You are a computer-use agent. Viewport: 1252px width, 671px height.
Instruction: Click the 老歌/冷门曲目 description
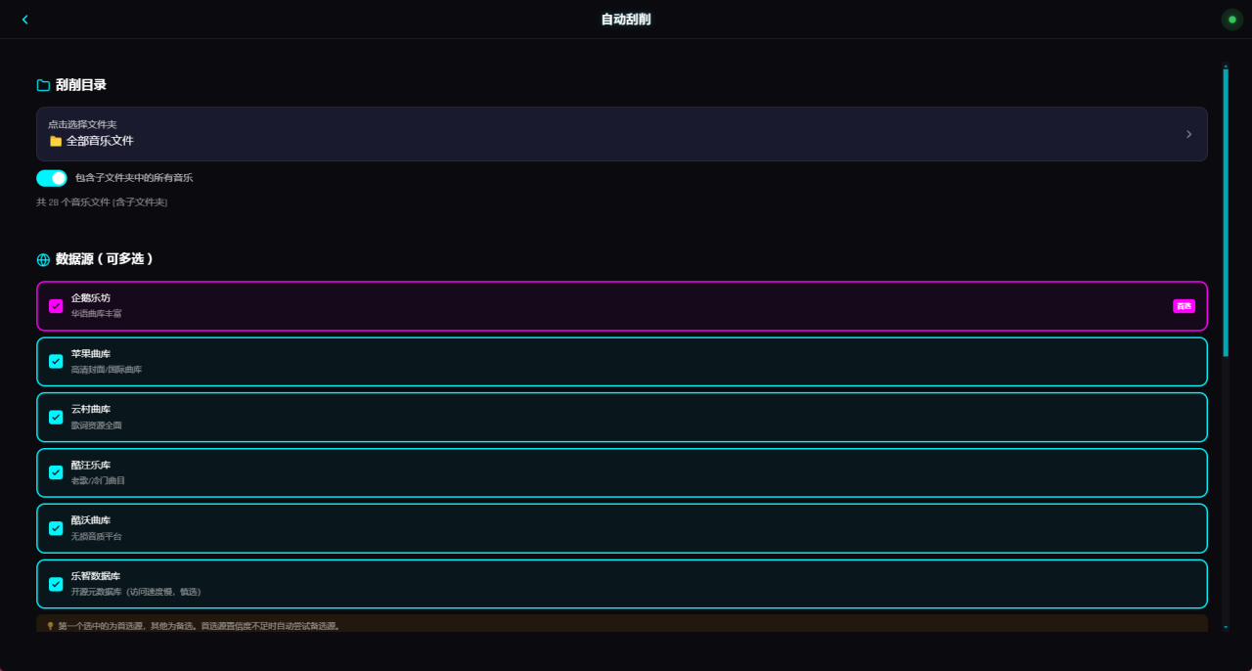point(99,481)
